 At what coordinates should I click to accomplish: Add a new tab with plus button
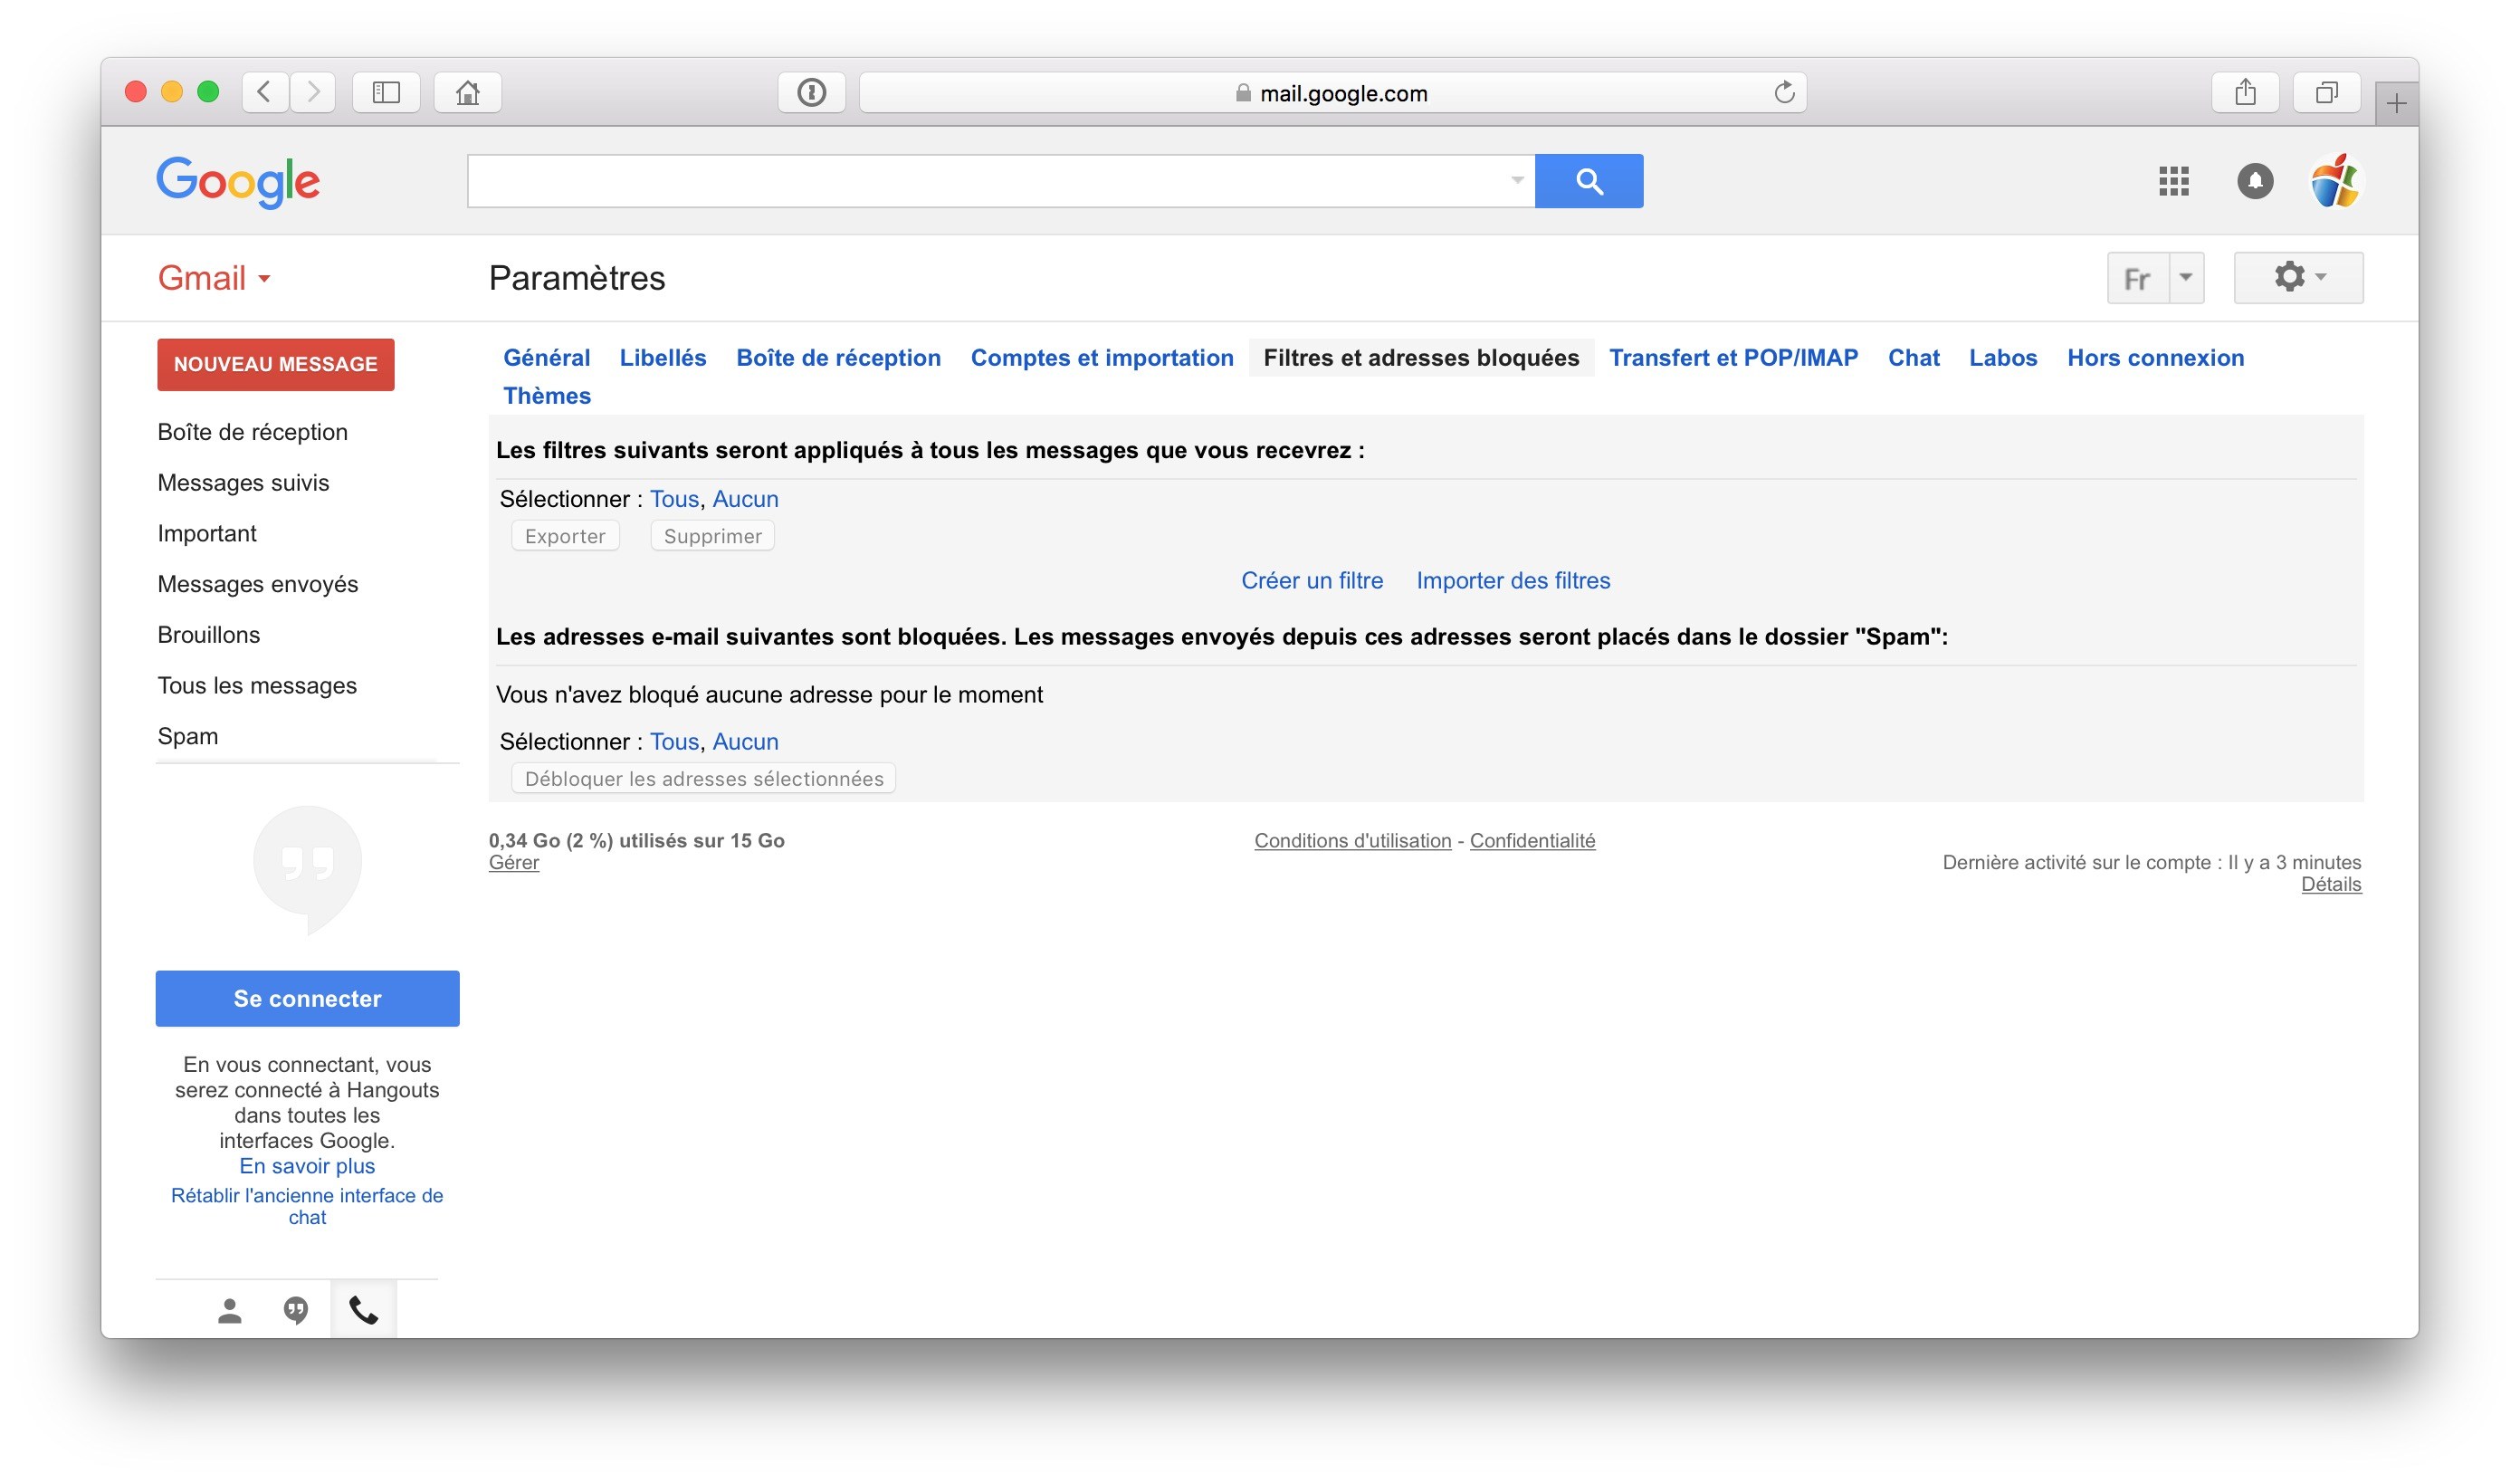coord(2396,103)
